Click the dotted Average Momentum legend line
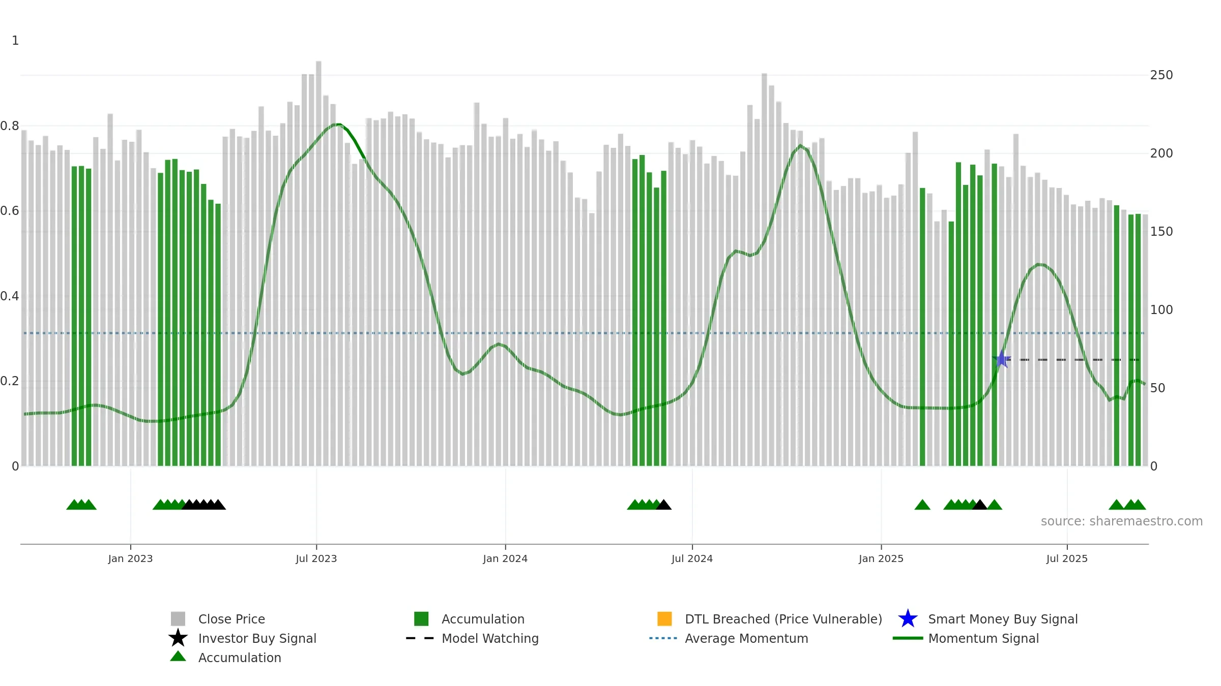Image resolution: width=1221 pixels, height=686 pixels. pos(663,638)
